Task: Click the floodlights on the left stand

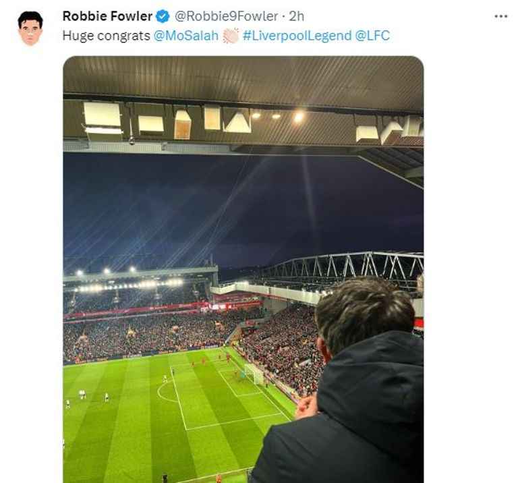Action: (128, 285)
